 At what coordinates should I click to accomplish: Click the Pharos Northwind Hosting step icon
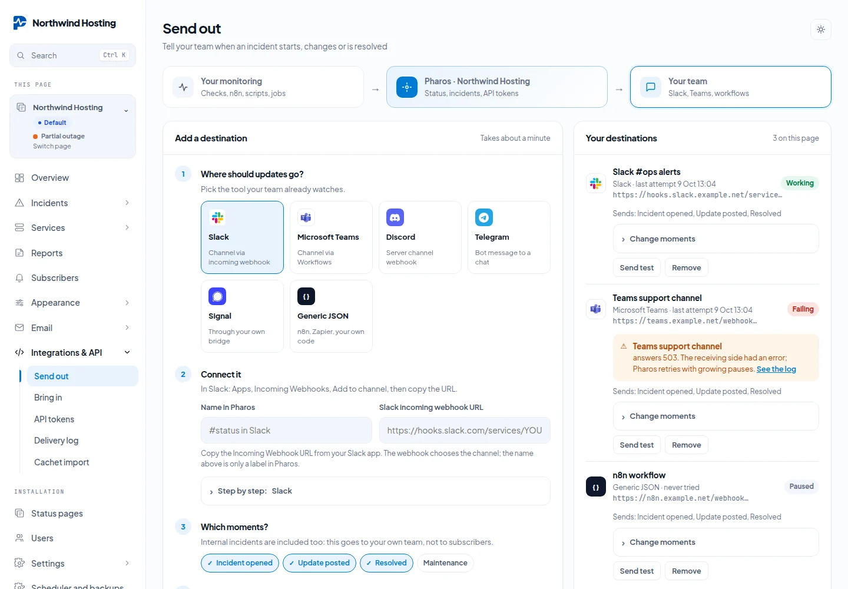click(407, 87)
